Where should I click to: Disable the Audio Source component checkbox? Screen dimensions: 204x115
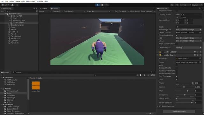tap(163, 55)
